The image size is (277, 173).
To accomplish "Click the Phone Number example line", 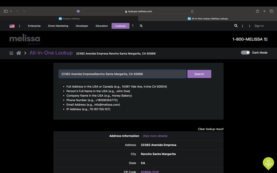I will [x=92, y=100].
